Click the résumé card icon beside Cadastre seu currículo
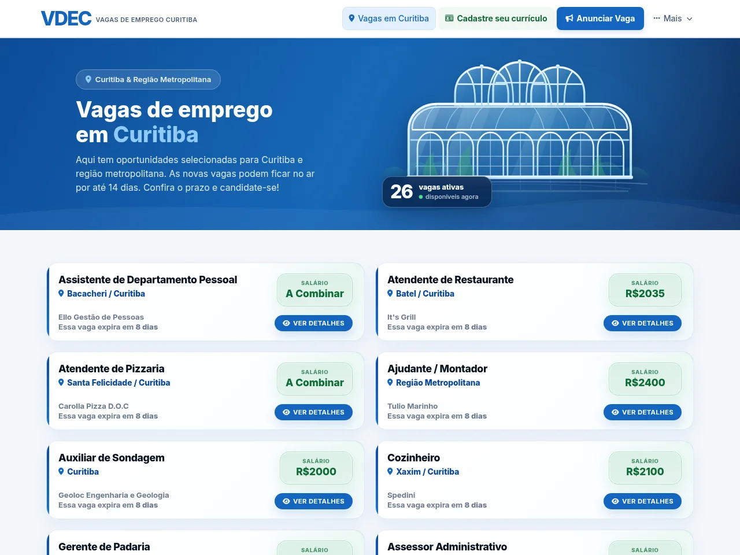 pos(449,18)
